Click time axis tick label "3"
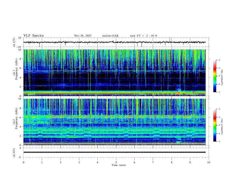Screen dimensions: 235x182 coord(79,162)
